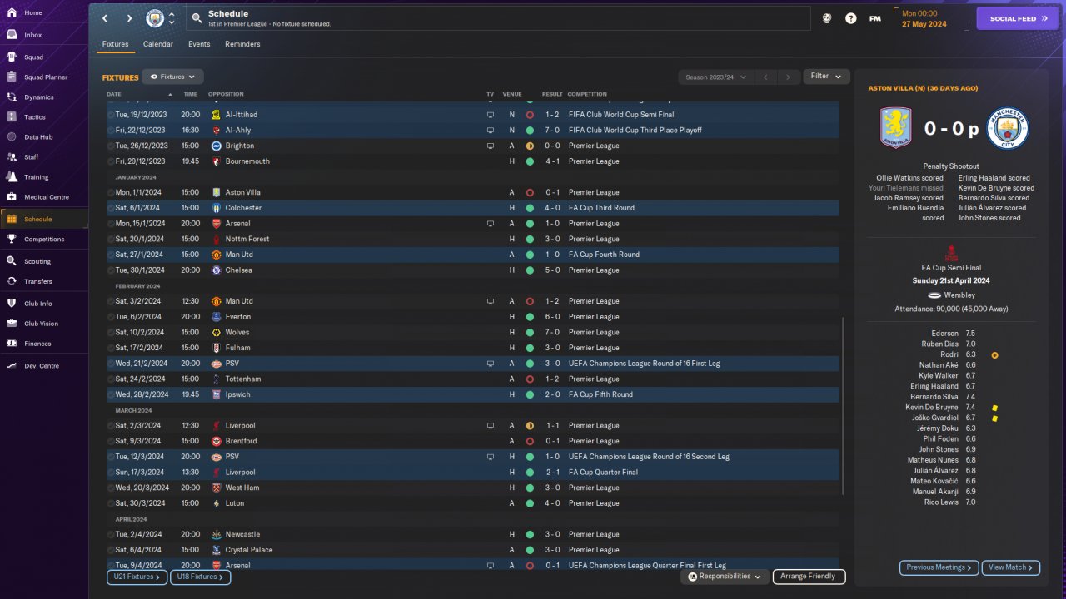Switch to the Calendar tab
This screenshot has width=1066, height=599.
click(x=158, y=44)
